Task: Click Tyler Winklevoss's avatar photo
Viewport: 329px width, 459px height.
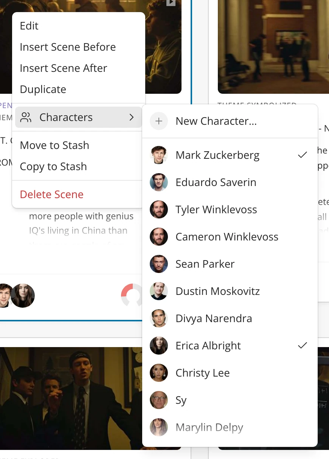Action: [159, 209]
